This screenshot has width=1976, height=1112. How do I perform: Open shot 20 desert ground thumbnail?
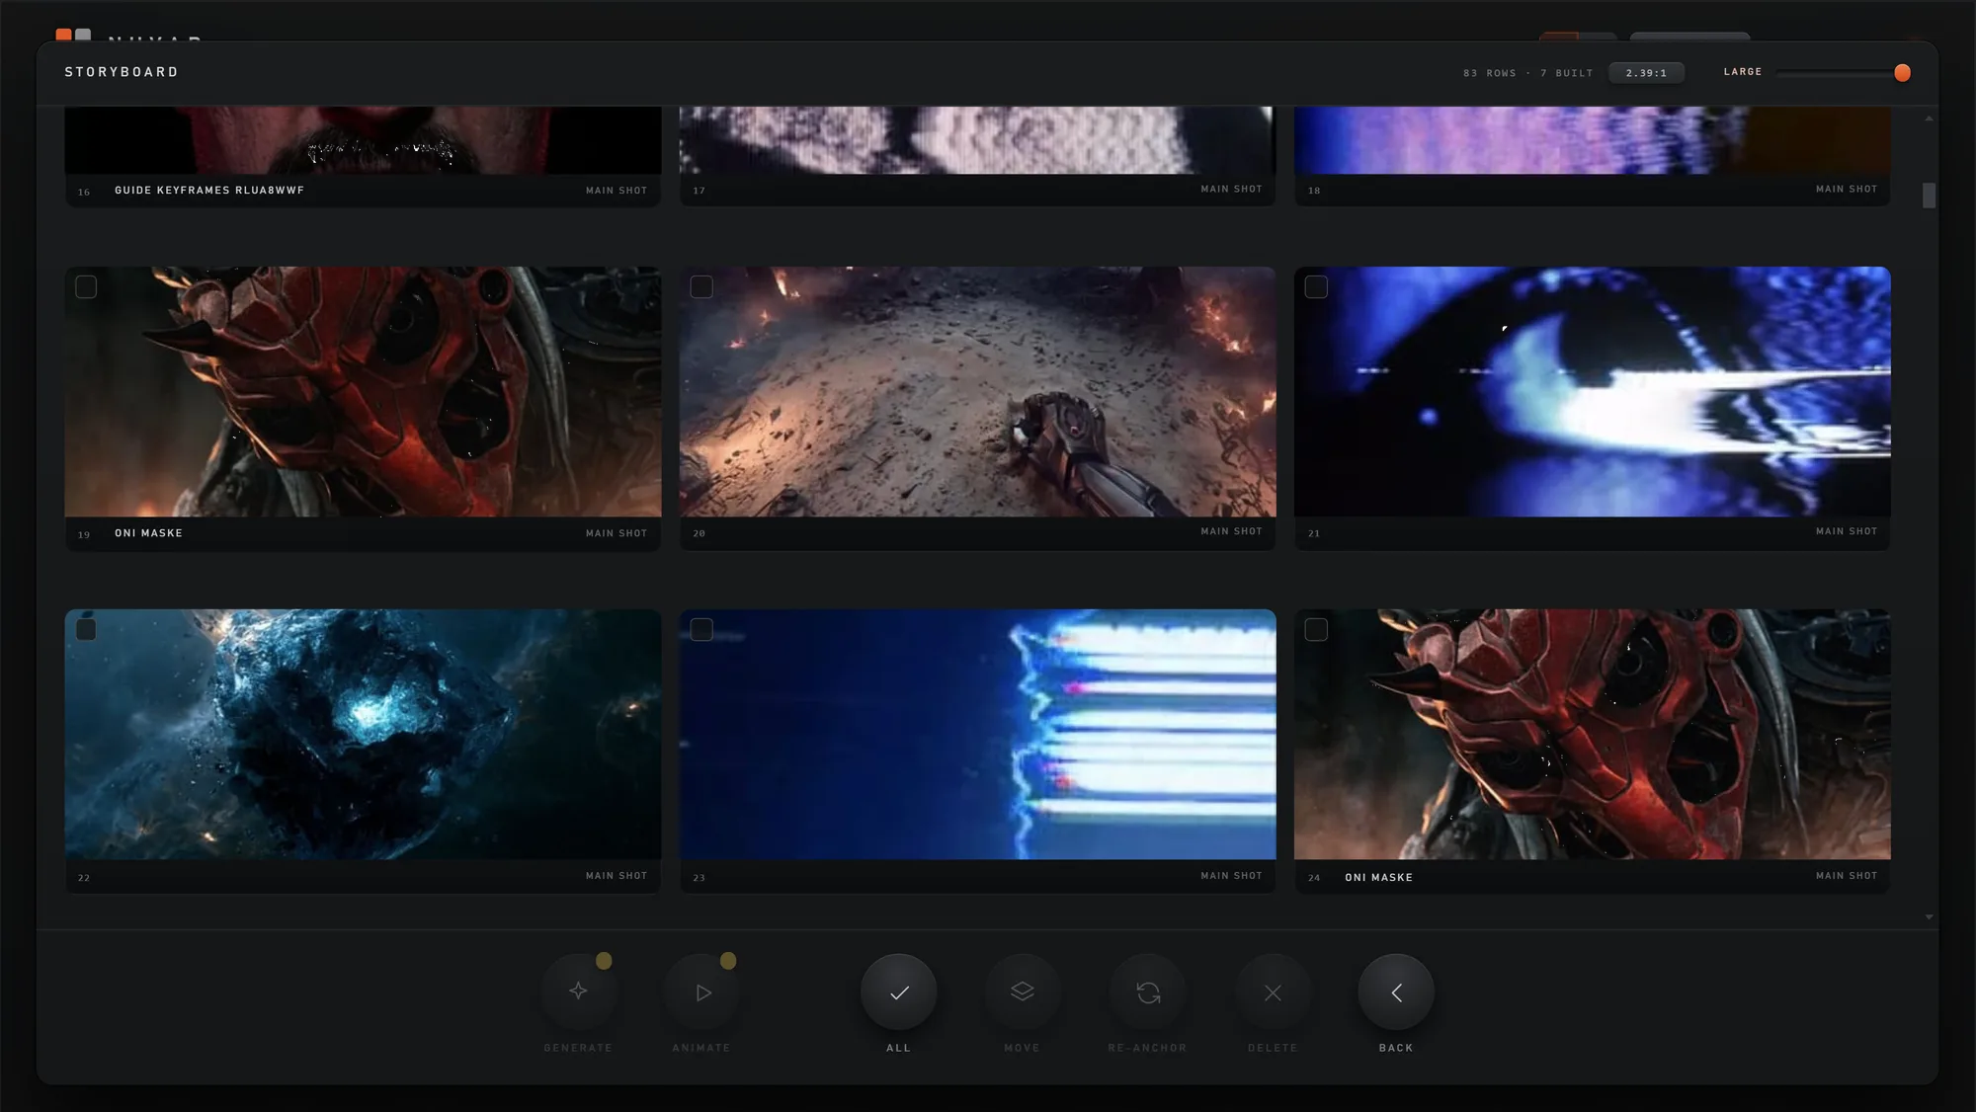[x=978, y=391]
